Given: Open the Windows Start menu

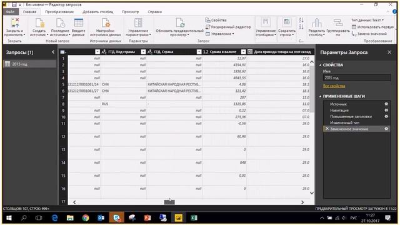Looking at the screenshot, I should [x=9, y=218].
